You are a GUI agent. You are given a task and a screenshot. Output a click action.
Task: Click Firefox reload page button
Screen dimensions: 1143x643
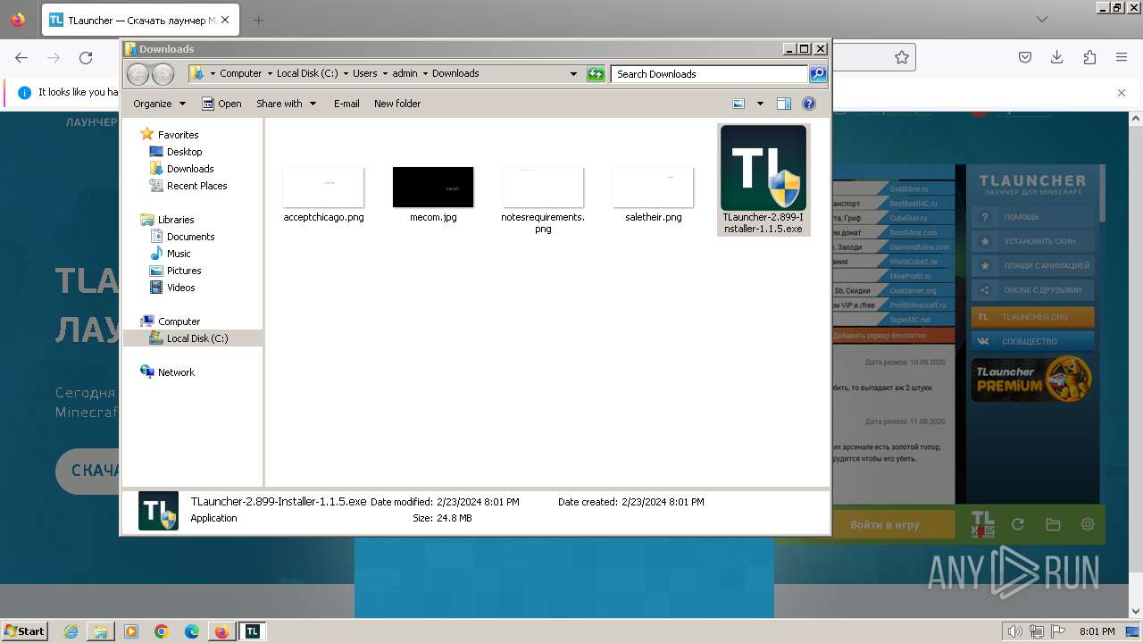click(x=86, y=57)
